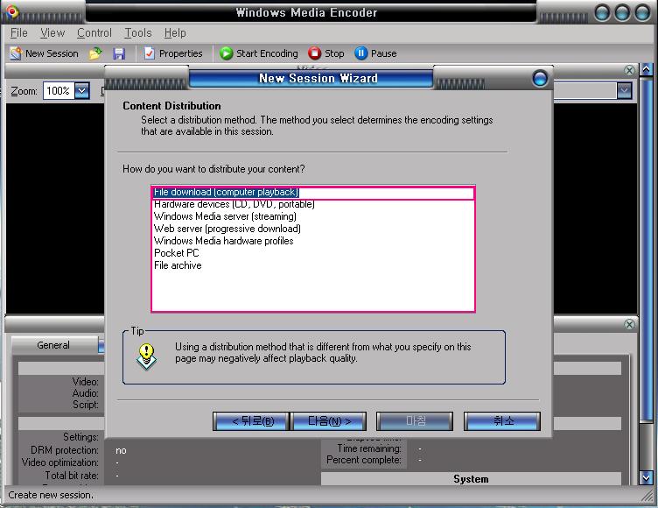
Task: Click the blue Pause button
Action: point(375,53)
